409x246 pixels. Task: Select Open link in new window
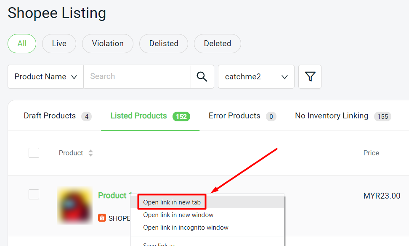178,215
